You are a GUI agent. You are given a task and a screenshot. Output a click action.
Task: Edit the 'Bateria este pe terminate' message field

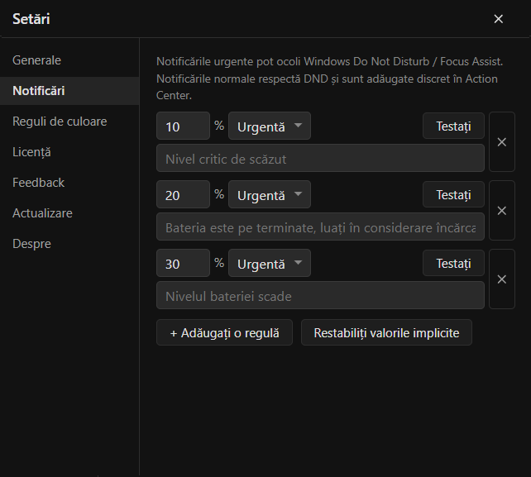point(320,227)
